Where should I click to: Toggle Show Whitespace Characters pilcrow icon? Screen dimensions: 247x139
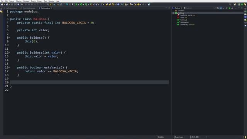[73, 4]
